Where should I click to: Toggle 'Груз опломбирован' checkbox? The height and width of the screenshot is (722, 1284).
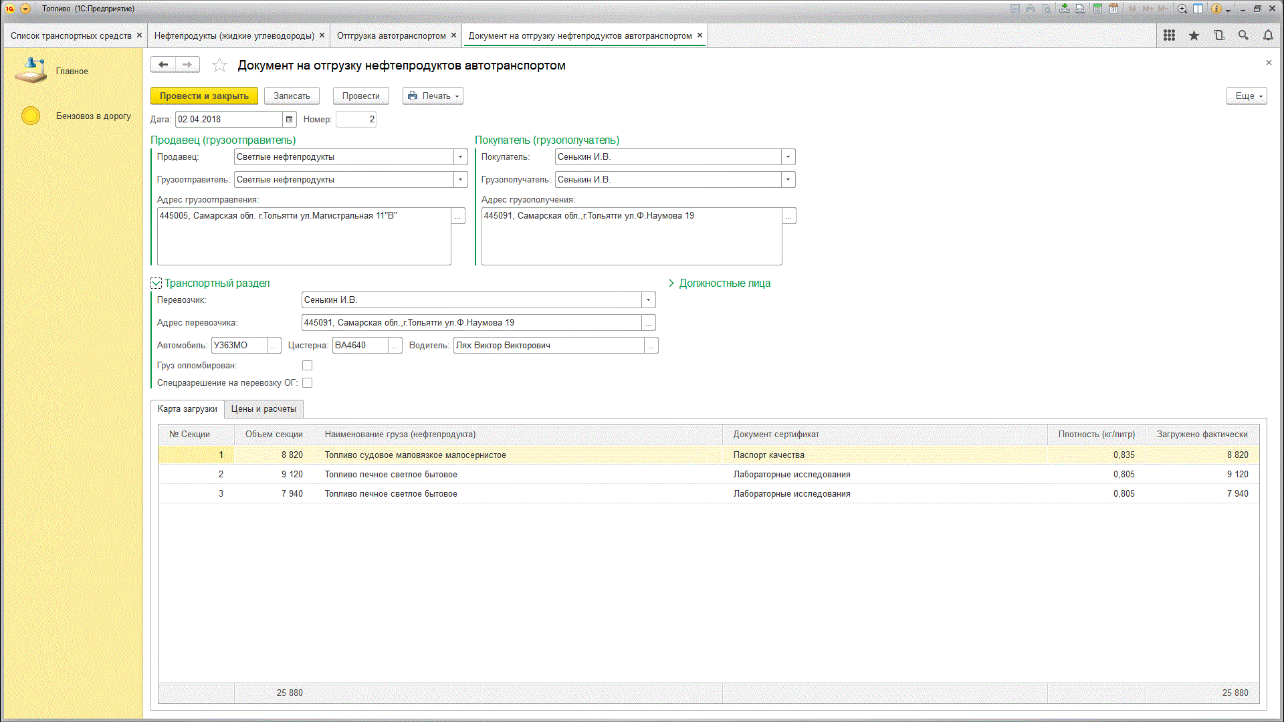(307, 366)
